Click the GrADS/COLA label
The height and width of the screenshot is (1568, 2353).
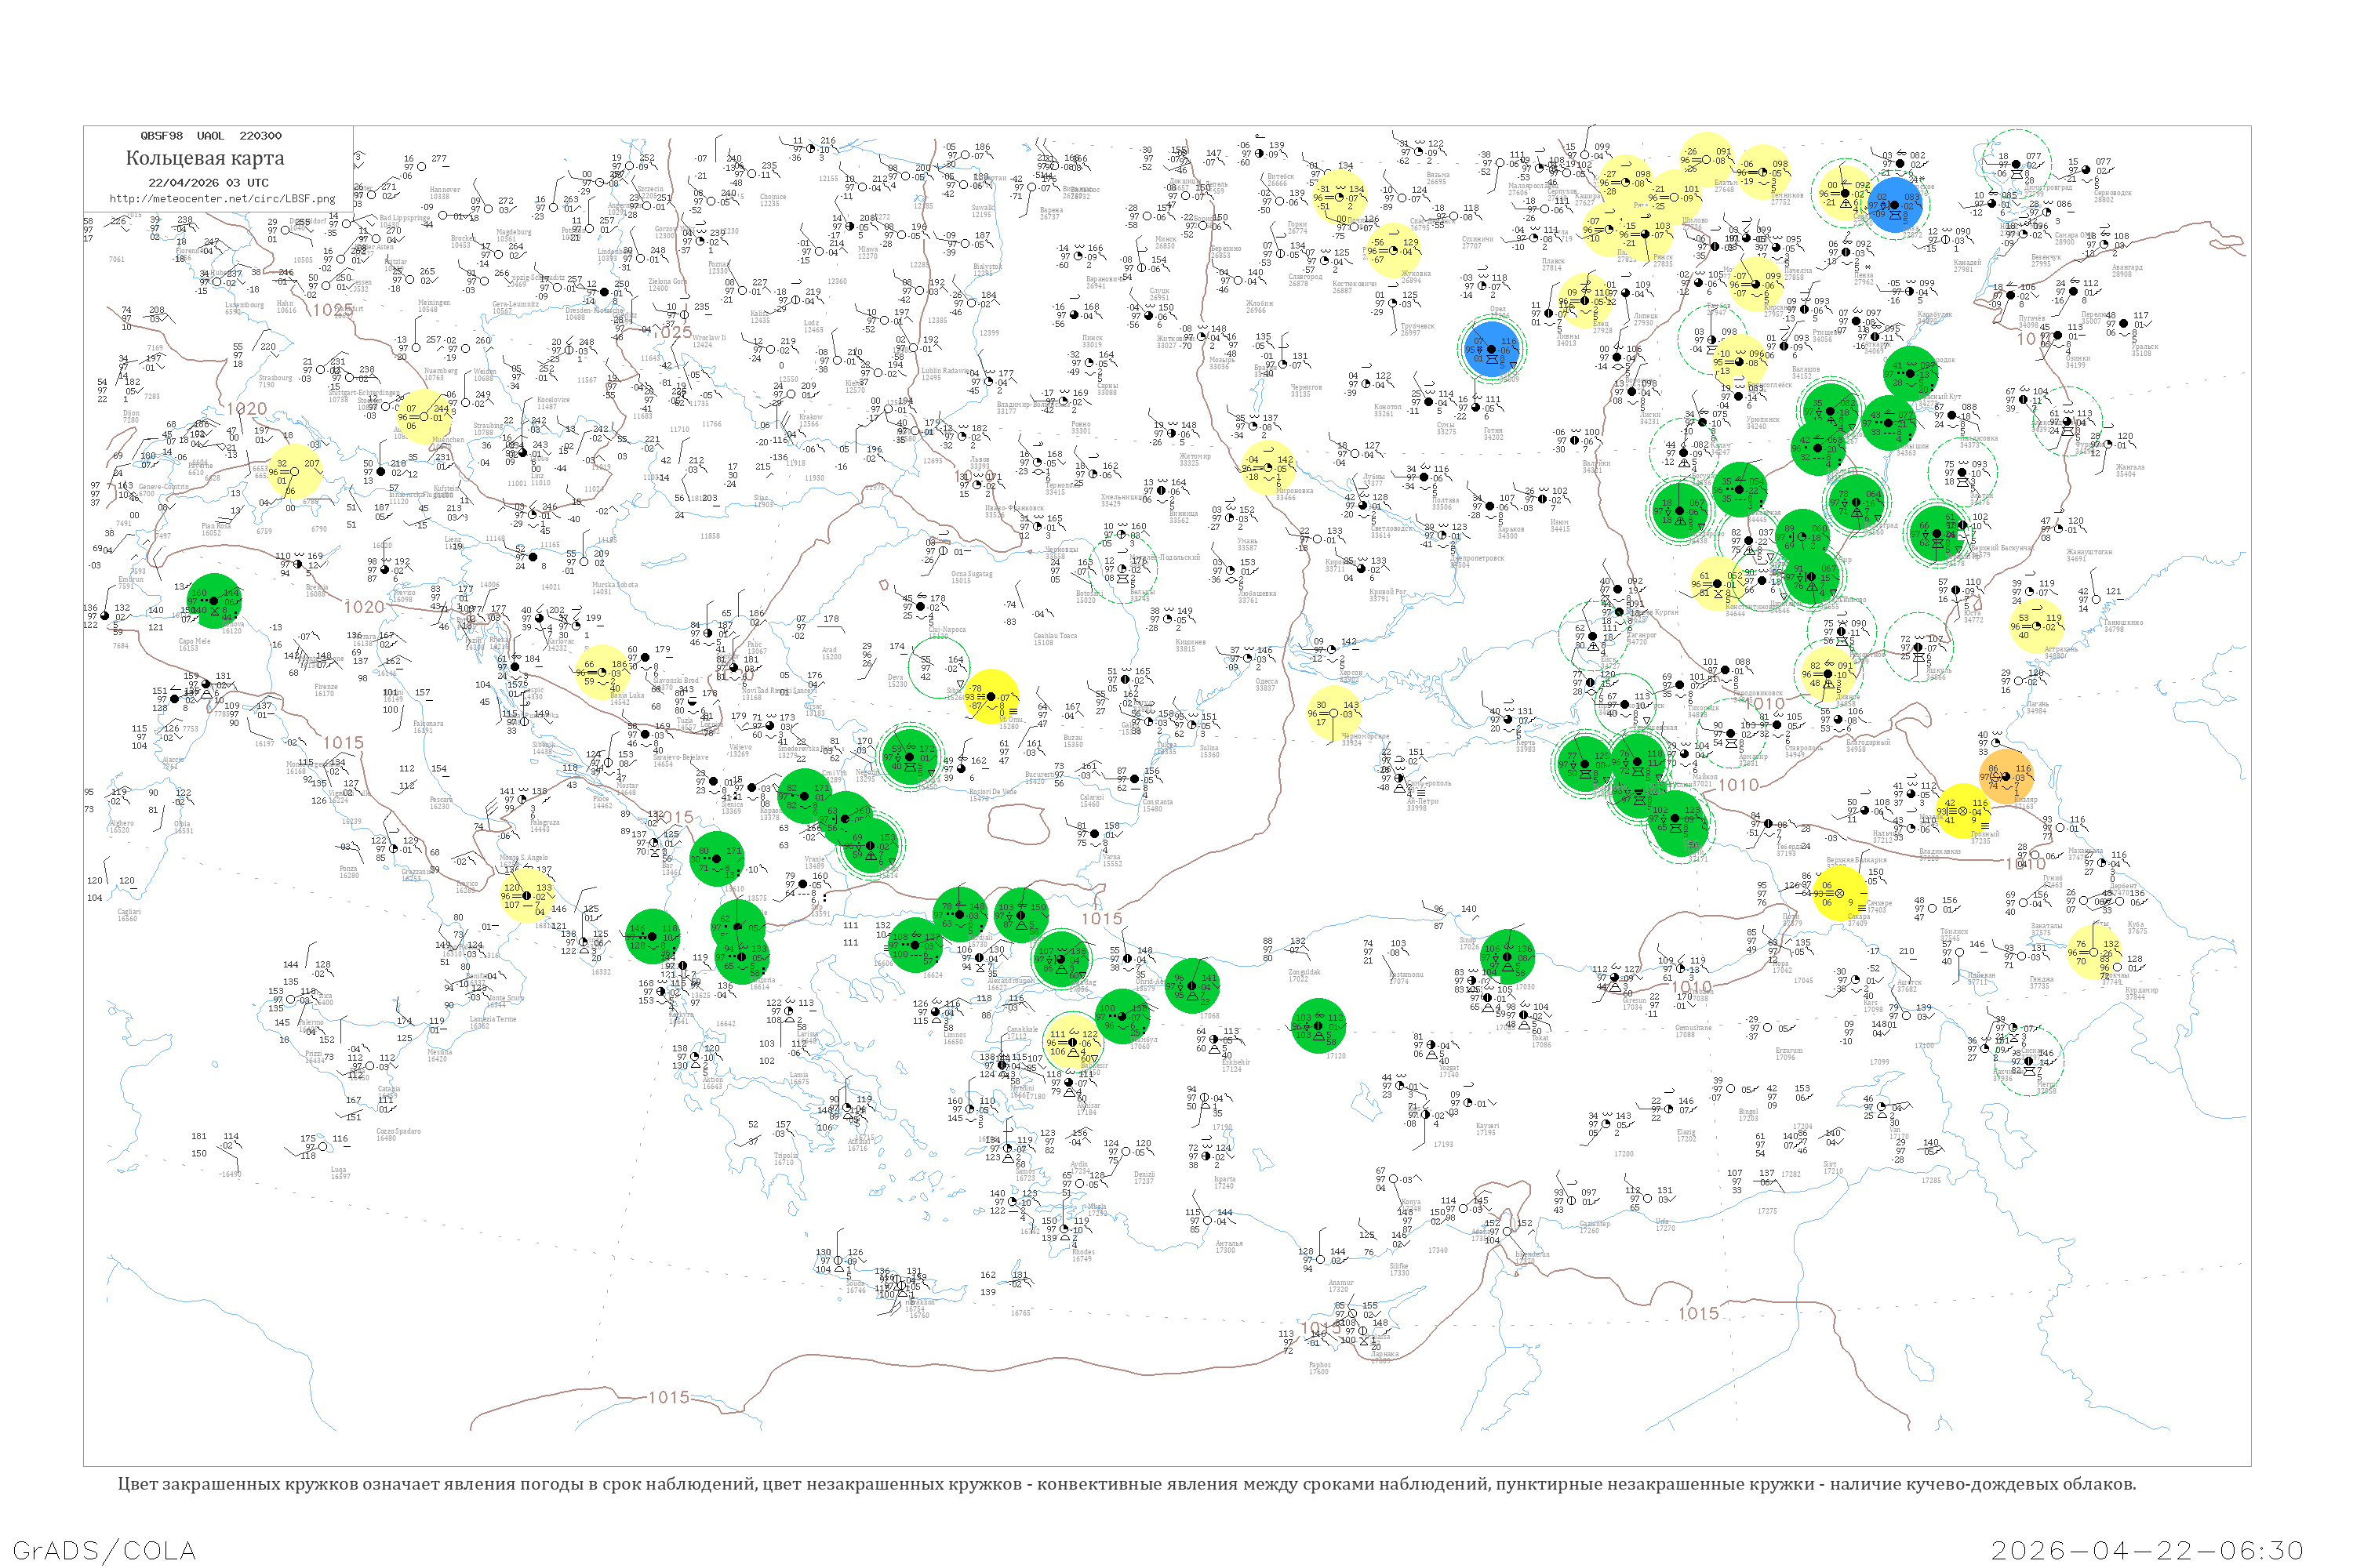[x=104, y=1550]
